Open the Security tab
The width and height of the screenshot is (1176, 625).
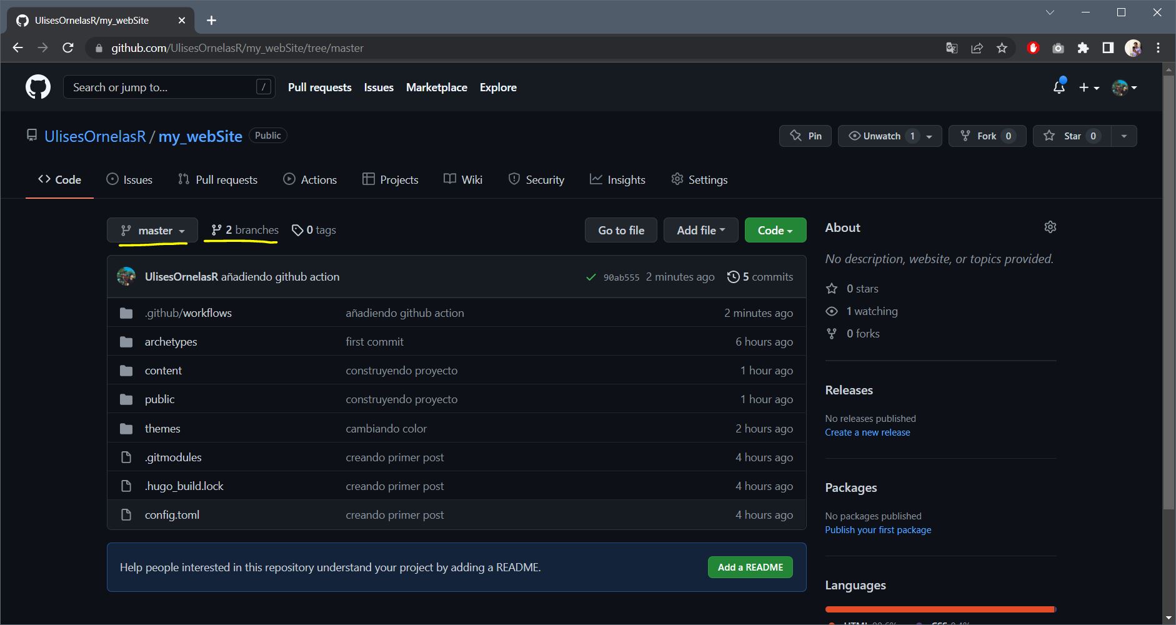[x=536, y=180]
